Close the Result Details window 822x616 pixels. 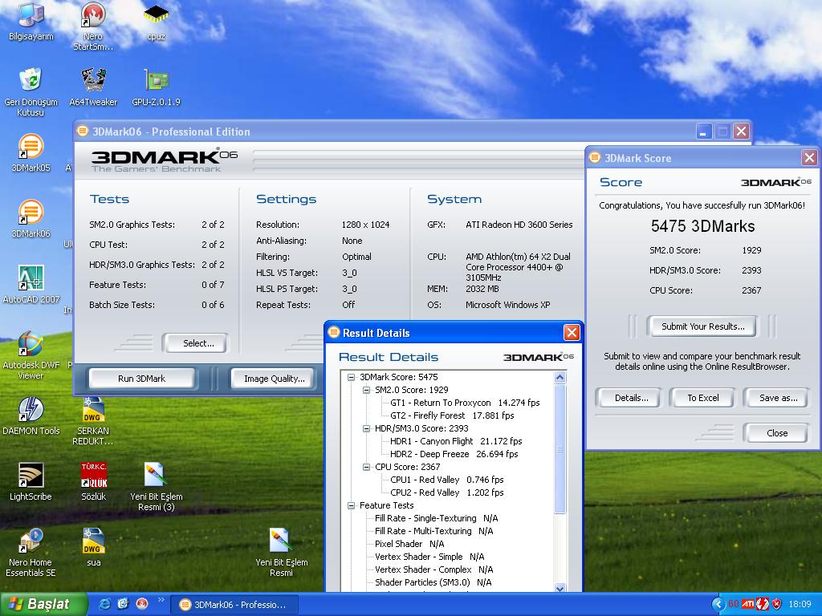[x=572, y=332]
